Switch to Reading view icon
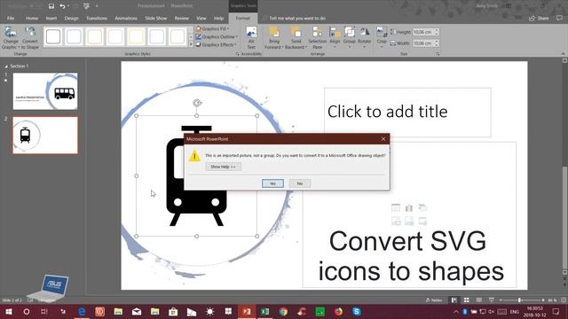The width and height of the screenshot is (568, 319). (479, 300)
